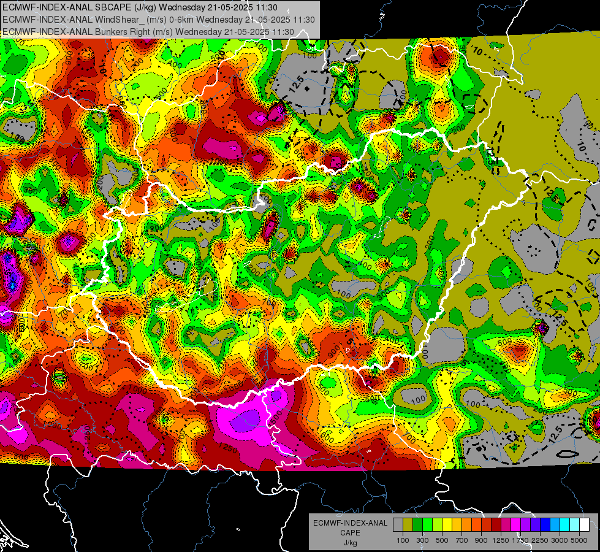This screenshot has width=600, height=552.
Task: Select the yellow legend swatch after 500
Action: click(447, 525)
